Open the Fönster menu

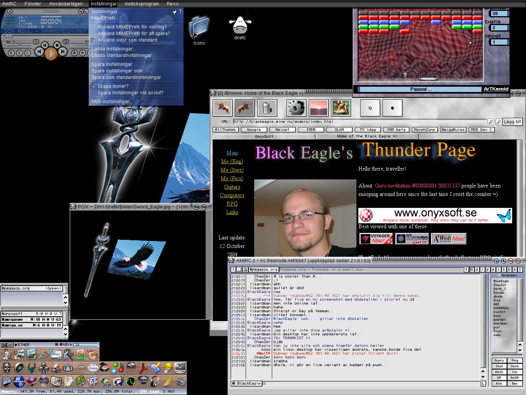coord(33,3)
